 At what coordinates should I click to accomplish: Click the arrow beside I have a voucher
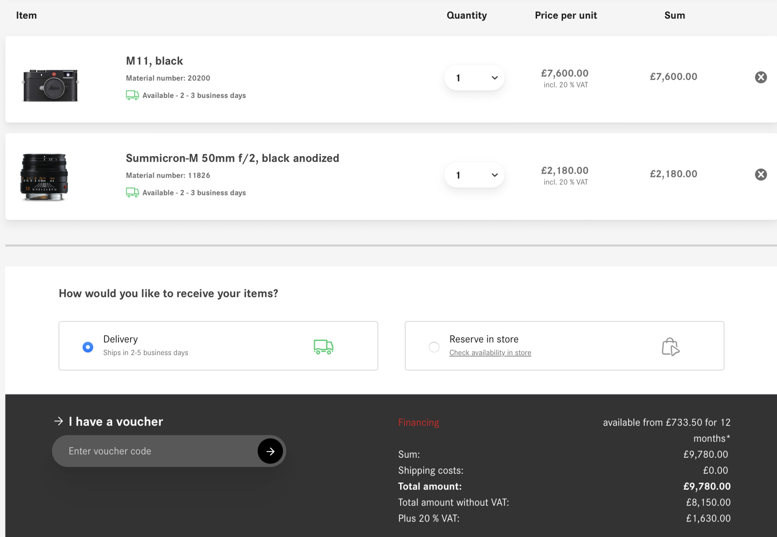(59, 421)
